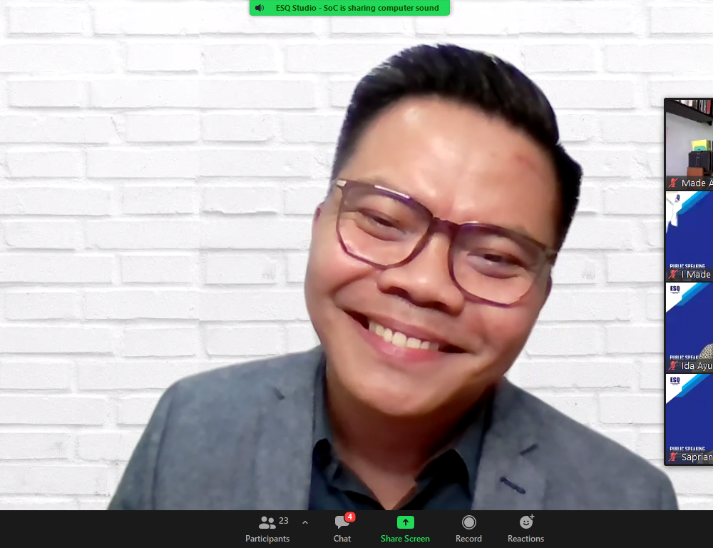713x548 pixels.
Task: Click the Reactions text label
Action: click(x=525, y=539)
